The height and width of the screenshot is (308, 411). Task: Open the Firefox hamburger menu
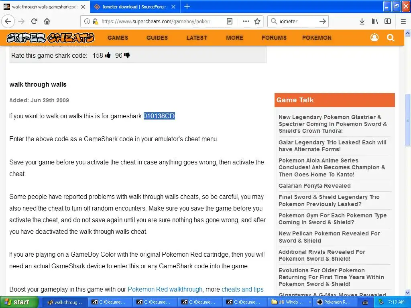tap(403, 21)
